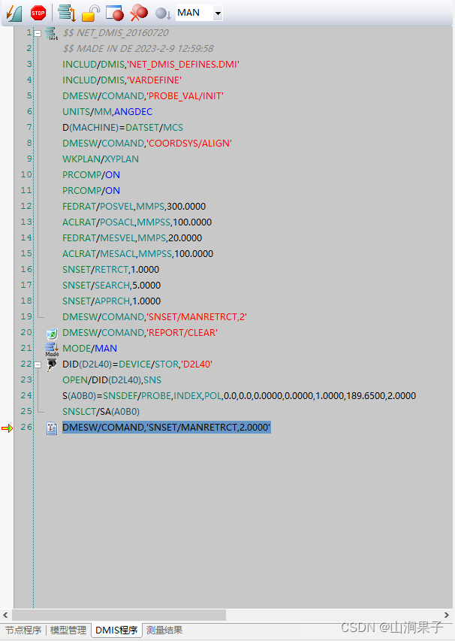Switch to the 节点程序 tab
This screenshot has width=455, height=641.
[x=23, y=630]
